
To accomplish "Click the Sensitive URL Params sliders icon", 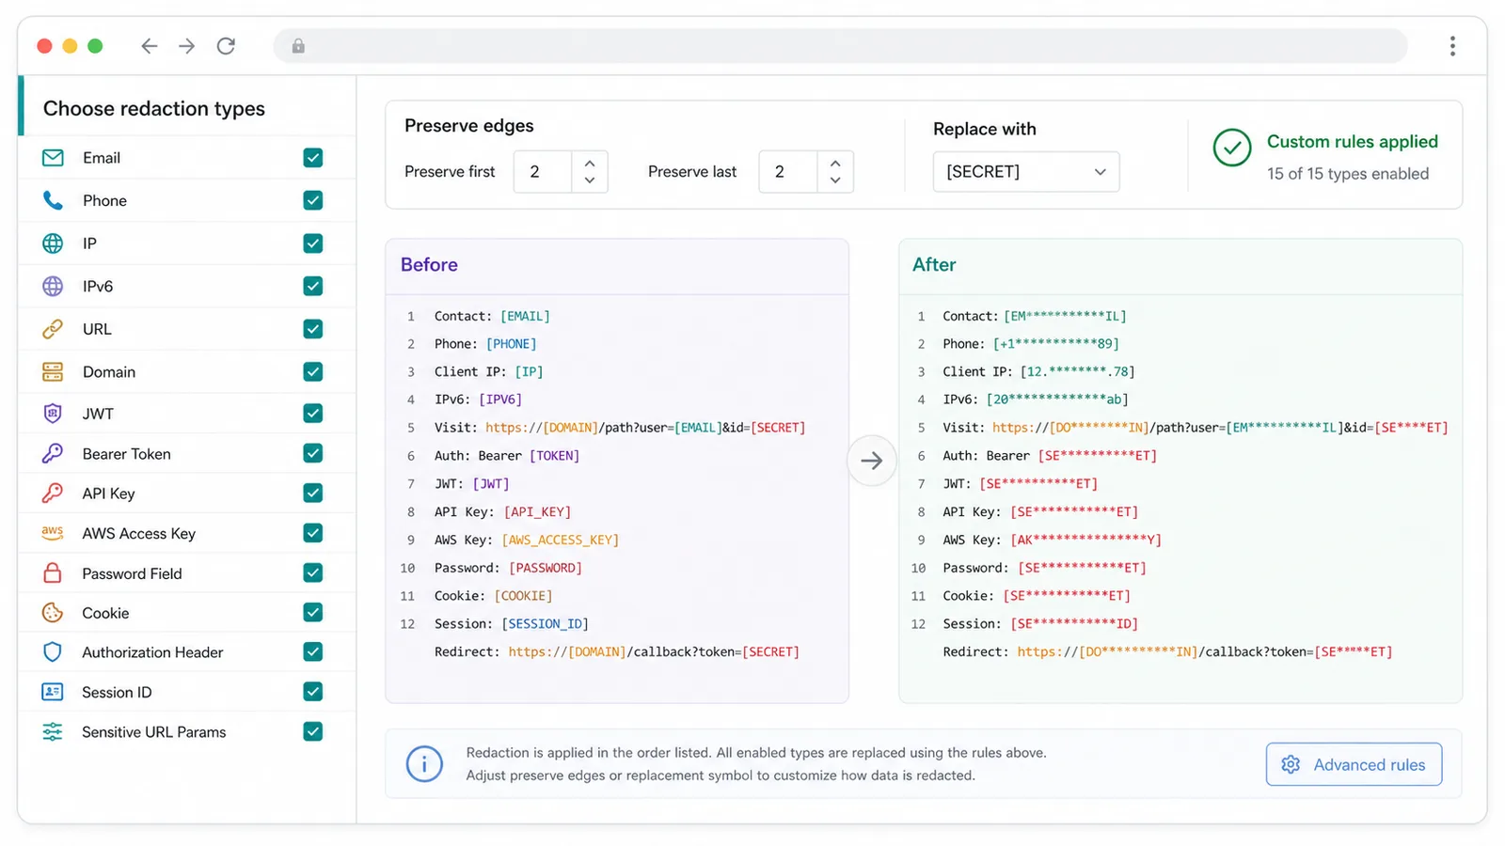I will tap(53, 731).
